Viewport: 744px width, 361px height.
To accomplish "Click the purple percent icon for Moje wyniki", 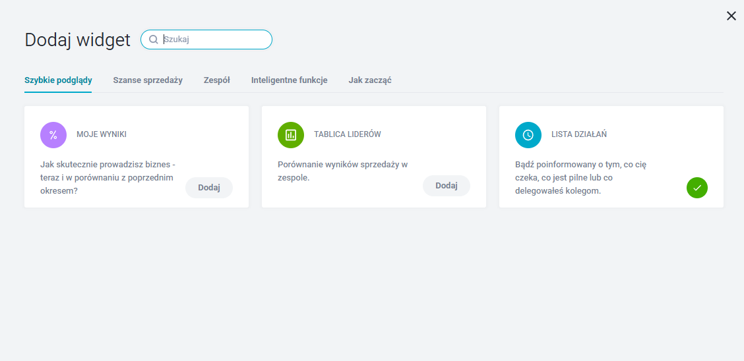I will coord(53,135).
